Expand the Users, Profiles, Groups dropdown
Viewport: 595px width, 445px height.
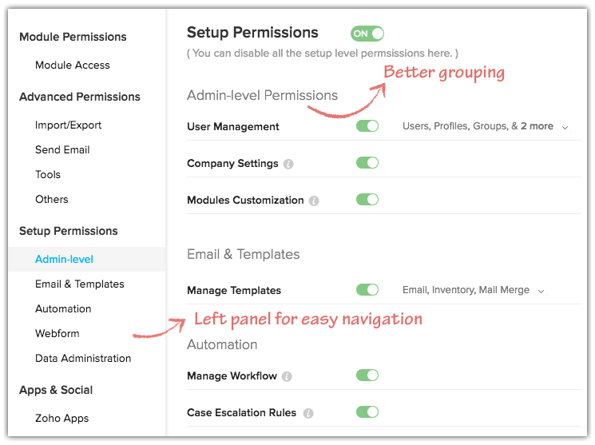565,127
